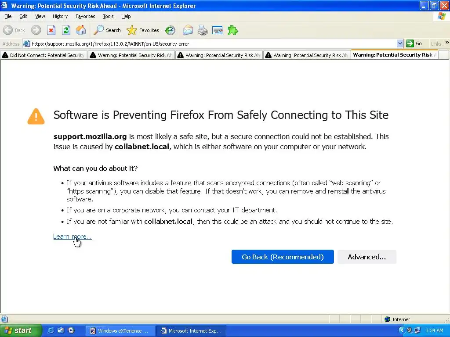Click the Back arrow toolbar icon

[8, 30]
